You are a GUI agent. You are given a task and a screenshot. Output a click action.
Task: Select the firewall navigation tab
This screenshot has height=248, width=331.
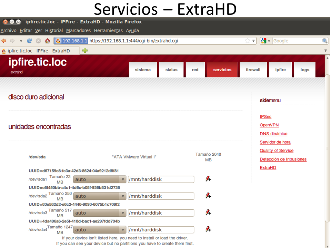click(x=253, y=70)
